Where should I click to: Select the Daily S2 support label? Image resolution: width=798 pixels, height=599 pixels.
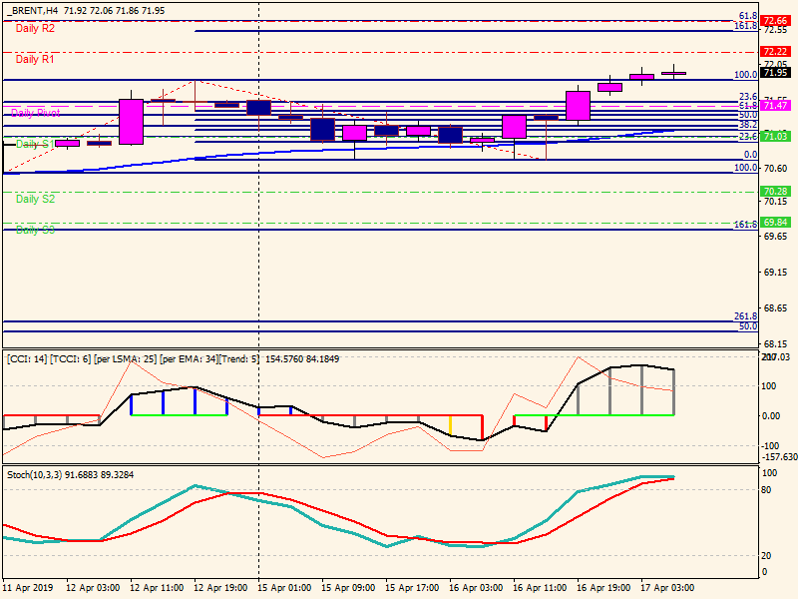pos(35,200)
